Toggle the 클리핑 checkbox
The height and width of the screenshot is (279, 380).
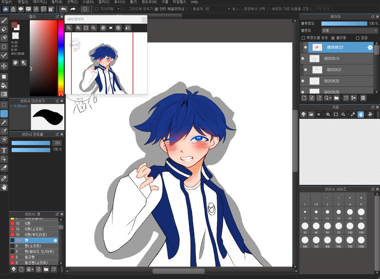333,38
